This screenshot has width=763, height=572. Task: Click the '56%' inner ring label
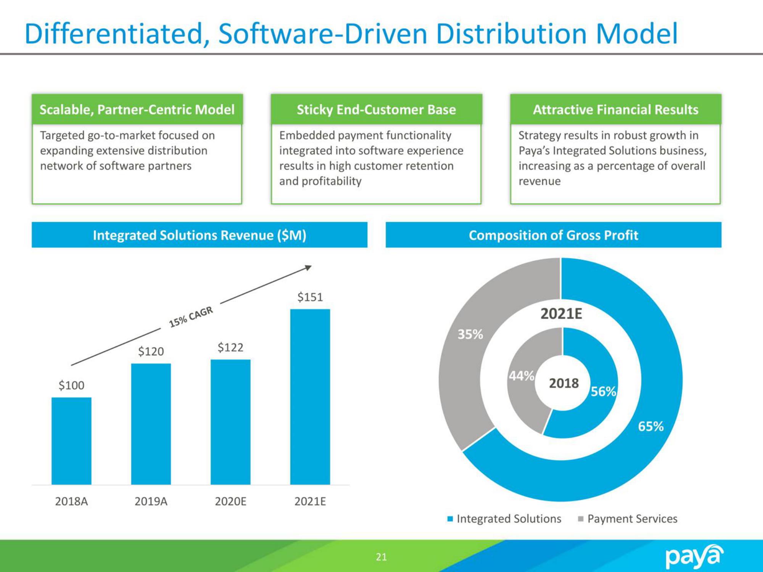point(604,391)
